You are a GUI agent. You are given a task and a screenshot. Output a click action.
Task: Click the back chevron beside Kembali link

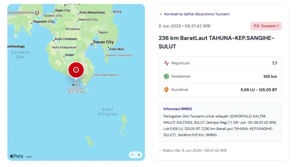pos(161,14)
